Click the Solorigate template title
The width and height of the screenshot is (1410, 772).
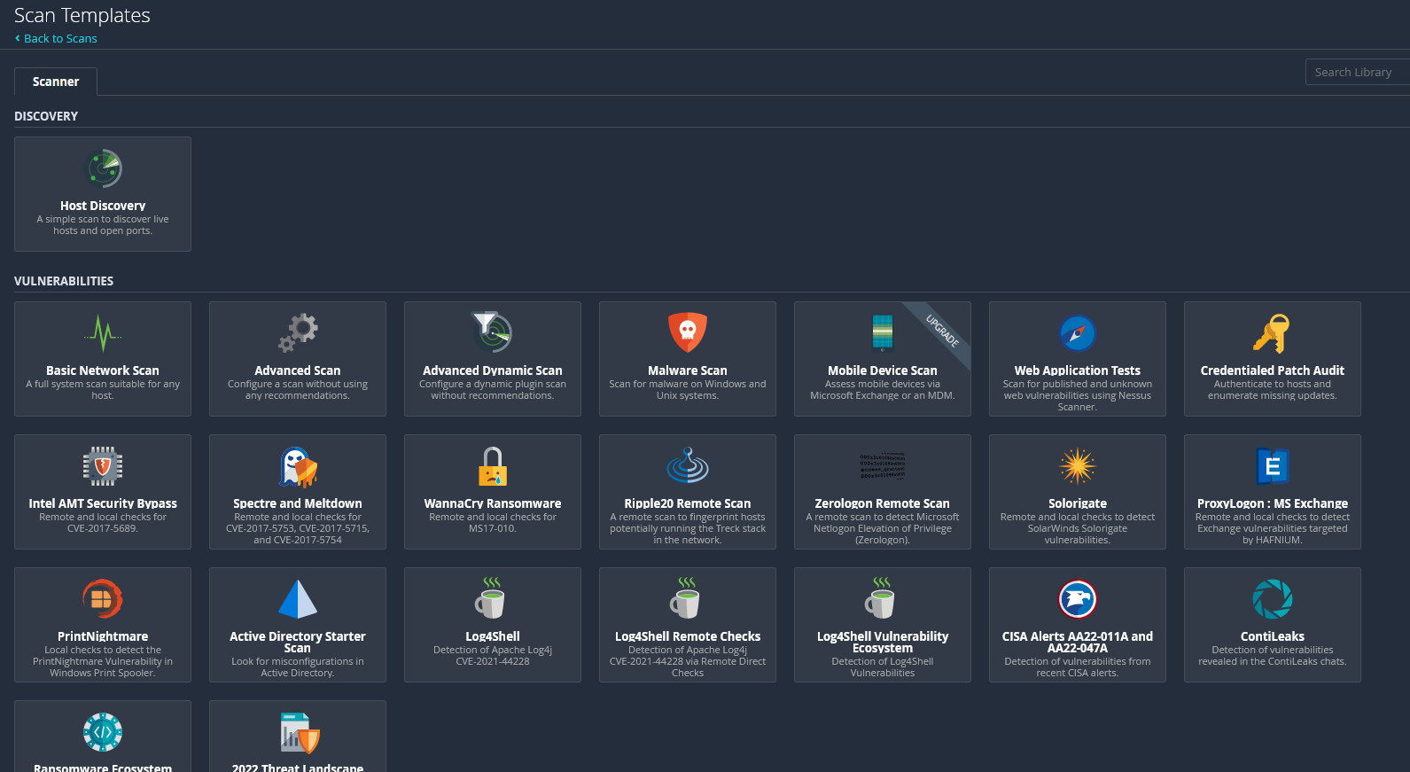pos(1078,503)
